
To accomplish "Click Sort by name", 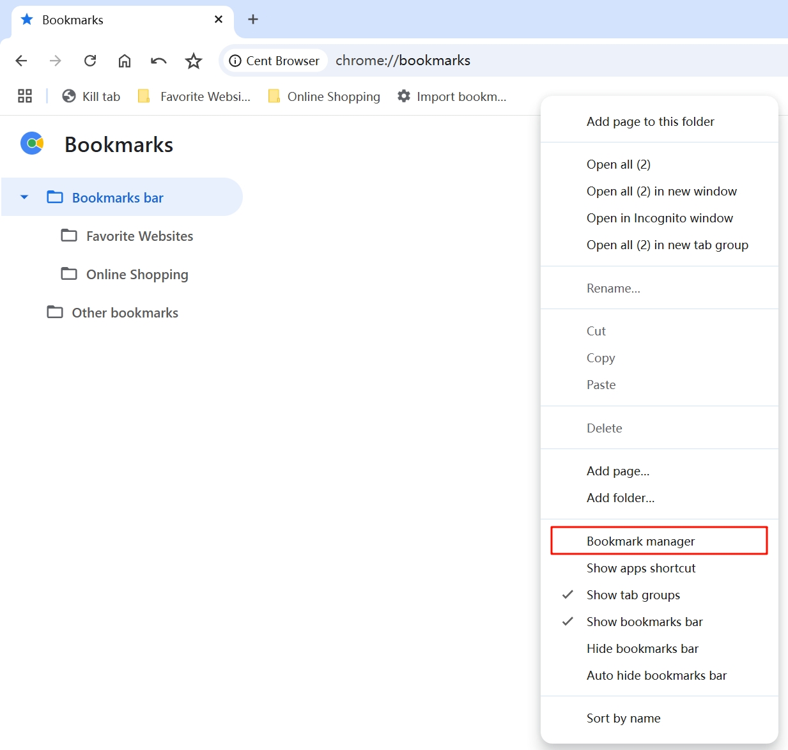I will point(623,718).
